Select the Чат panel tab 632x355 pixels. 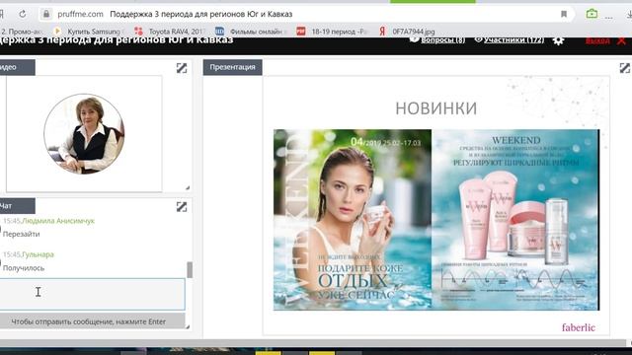(18, 206)
